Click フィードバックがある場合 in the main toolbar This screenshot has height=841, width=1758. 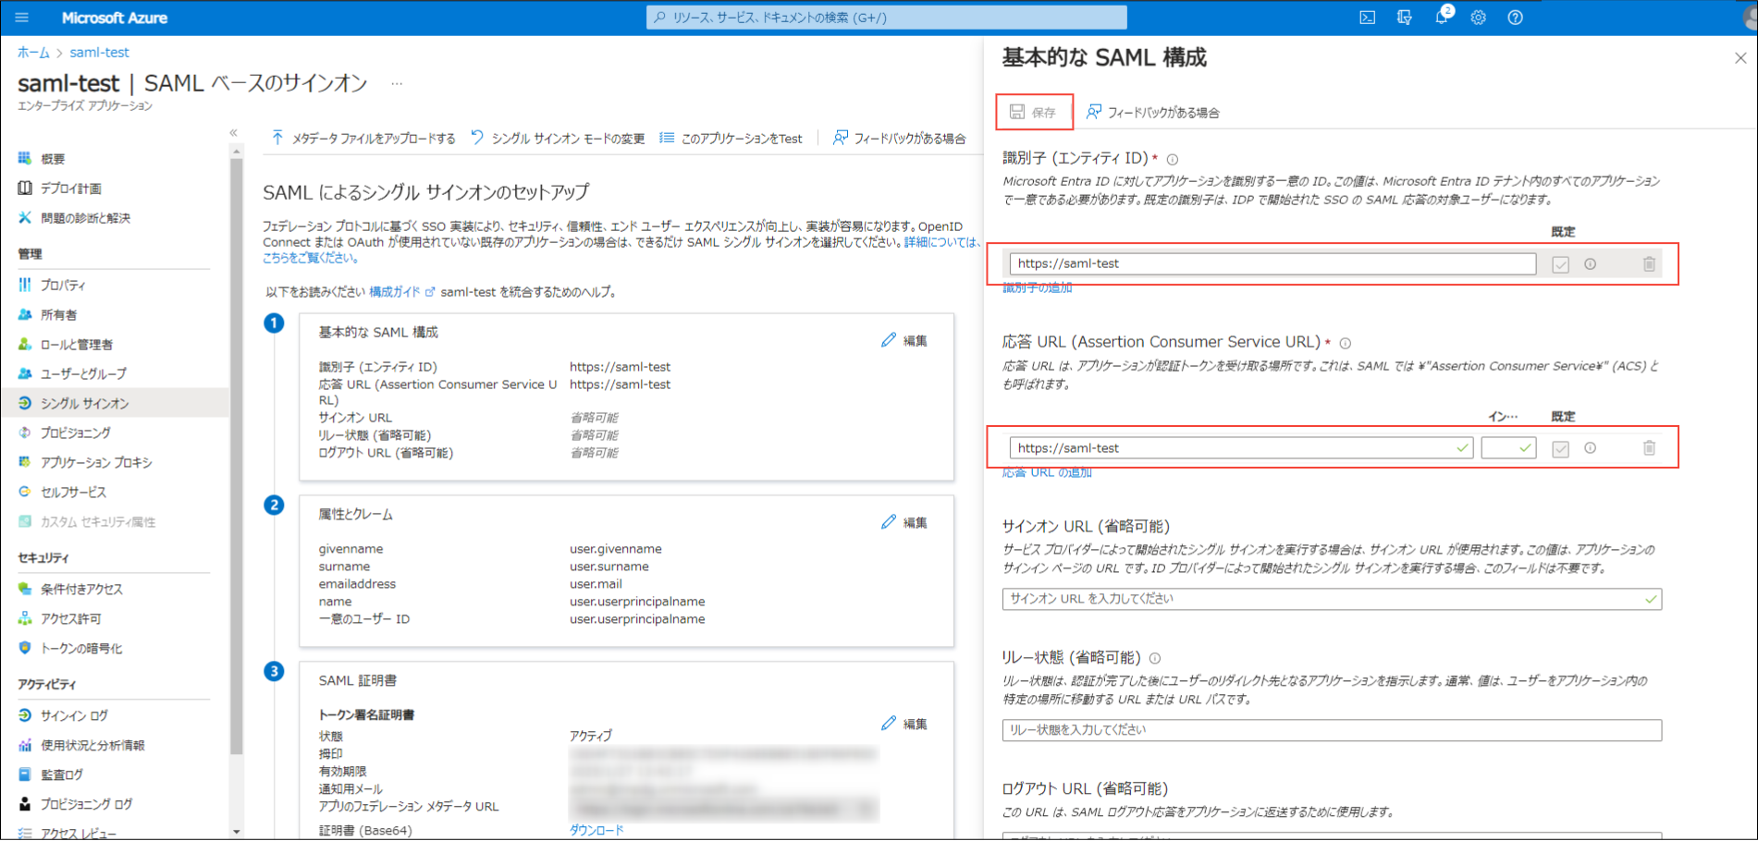[899, 139]
